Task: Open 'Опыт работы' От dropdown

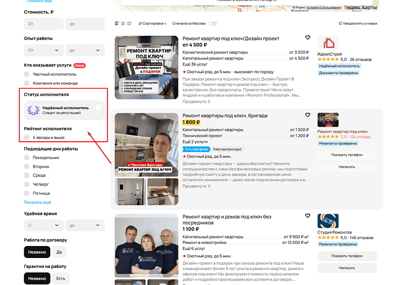Action: coord(44,50)
